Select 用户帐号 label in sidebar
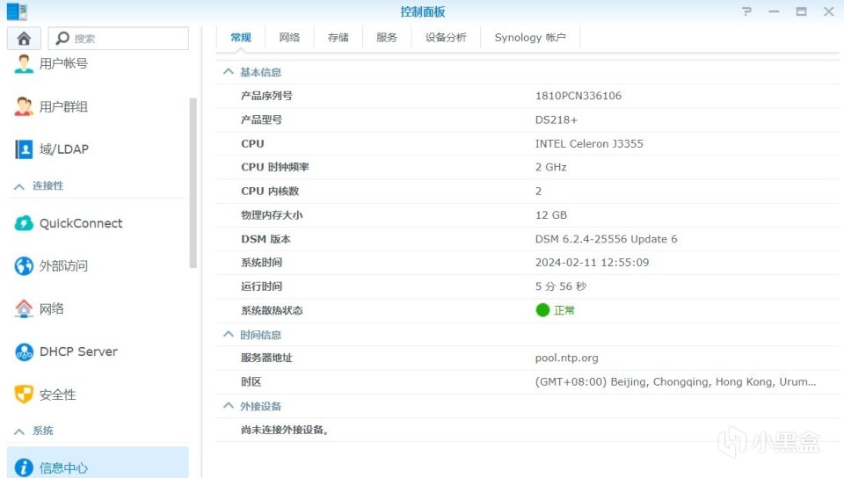 tap(63, 63)
